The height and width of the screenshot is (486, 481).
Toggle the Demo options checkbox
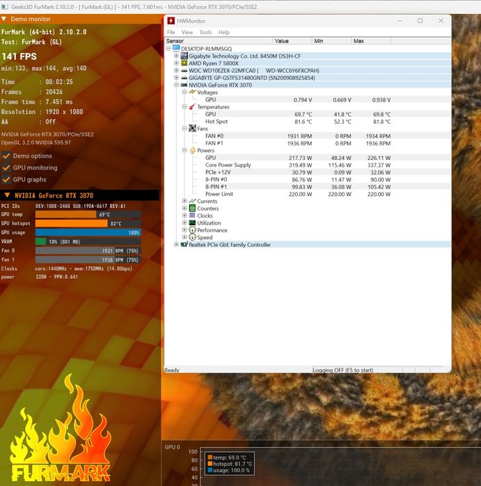tap(6, 156)
